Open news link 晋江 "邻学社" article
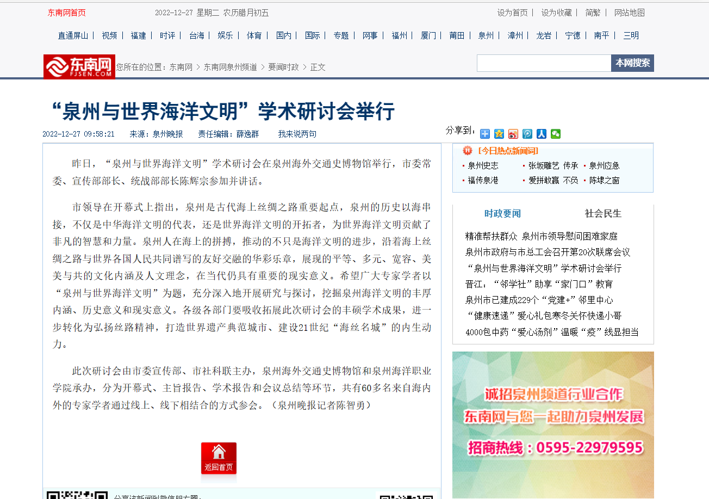The width and height of the screenshot is (709, 499). [539, 284]
